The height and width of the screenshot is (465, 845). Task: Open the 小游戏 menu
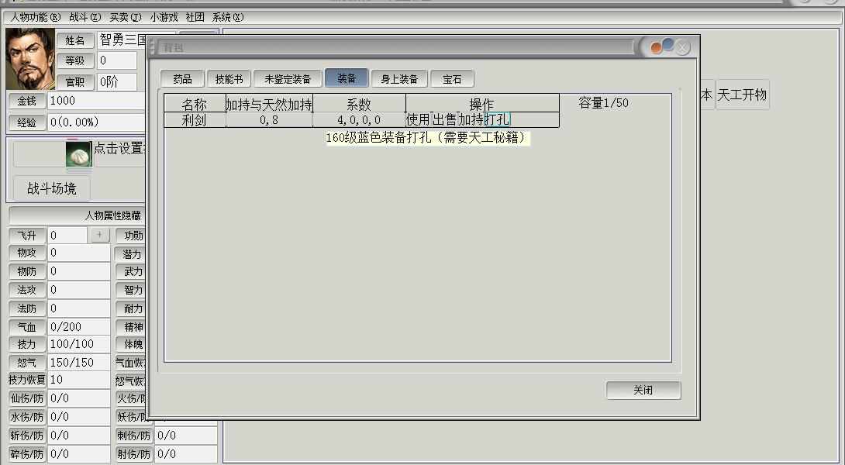pos(164,17)
